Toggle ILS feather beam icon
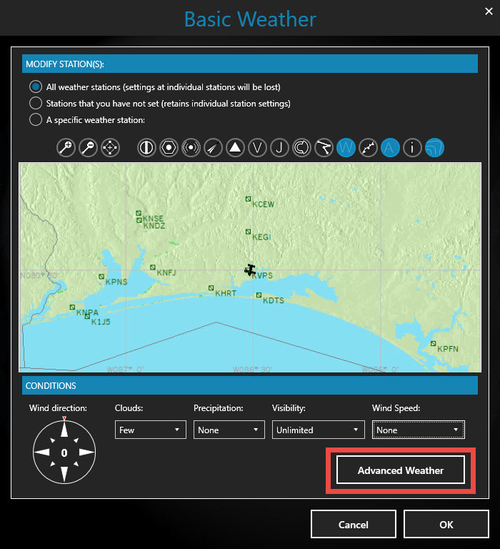 point(213,148)
